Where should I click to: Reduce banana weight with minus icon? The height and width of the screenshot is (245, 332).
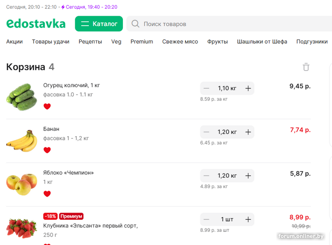206,132
